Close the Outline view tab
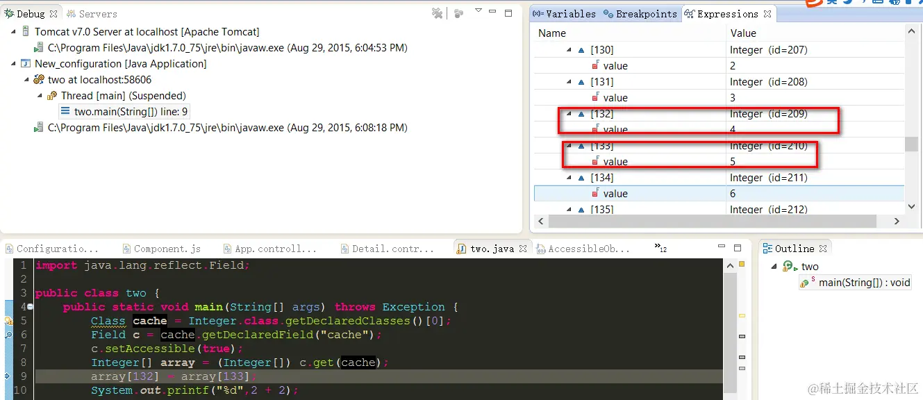The height and width of the screenshot is (400, 923). [823, 249]
